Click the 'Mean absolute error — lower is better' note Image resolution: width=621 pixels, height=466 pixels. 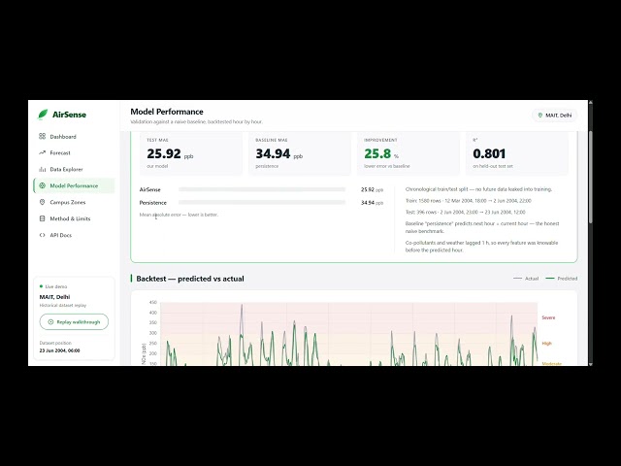click(179, 215)
